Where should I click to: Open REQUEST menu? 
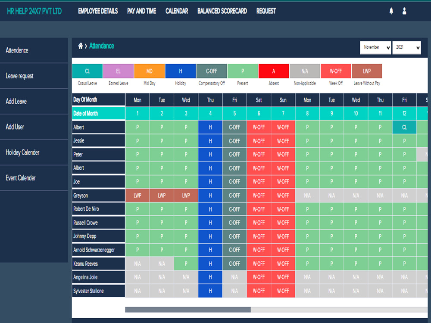[266, 11]
